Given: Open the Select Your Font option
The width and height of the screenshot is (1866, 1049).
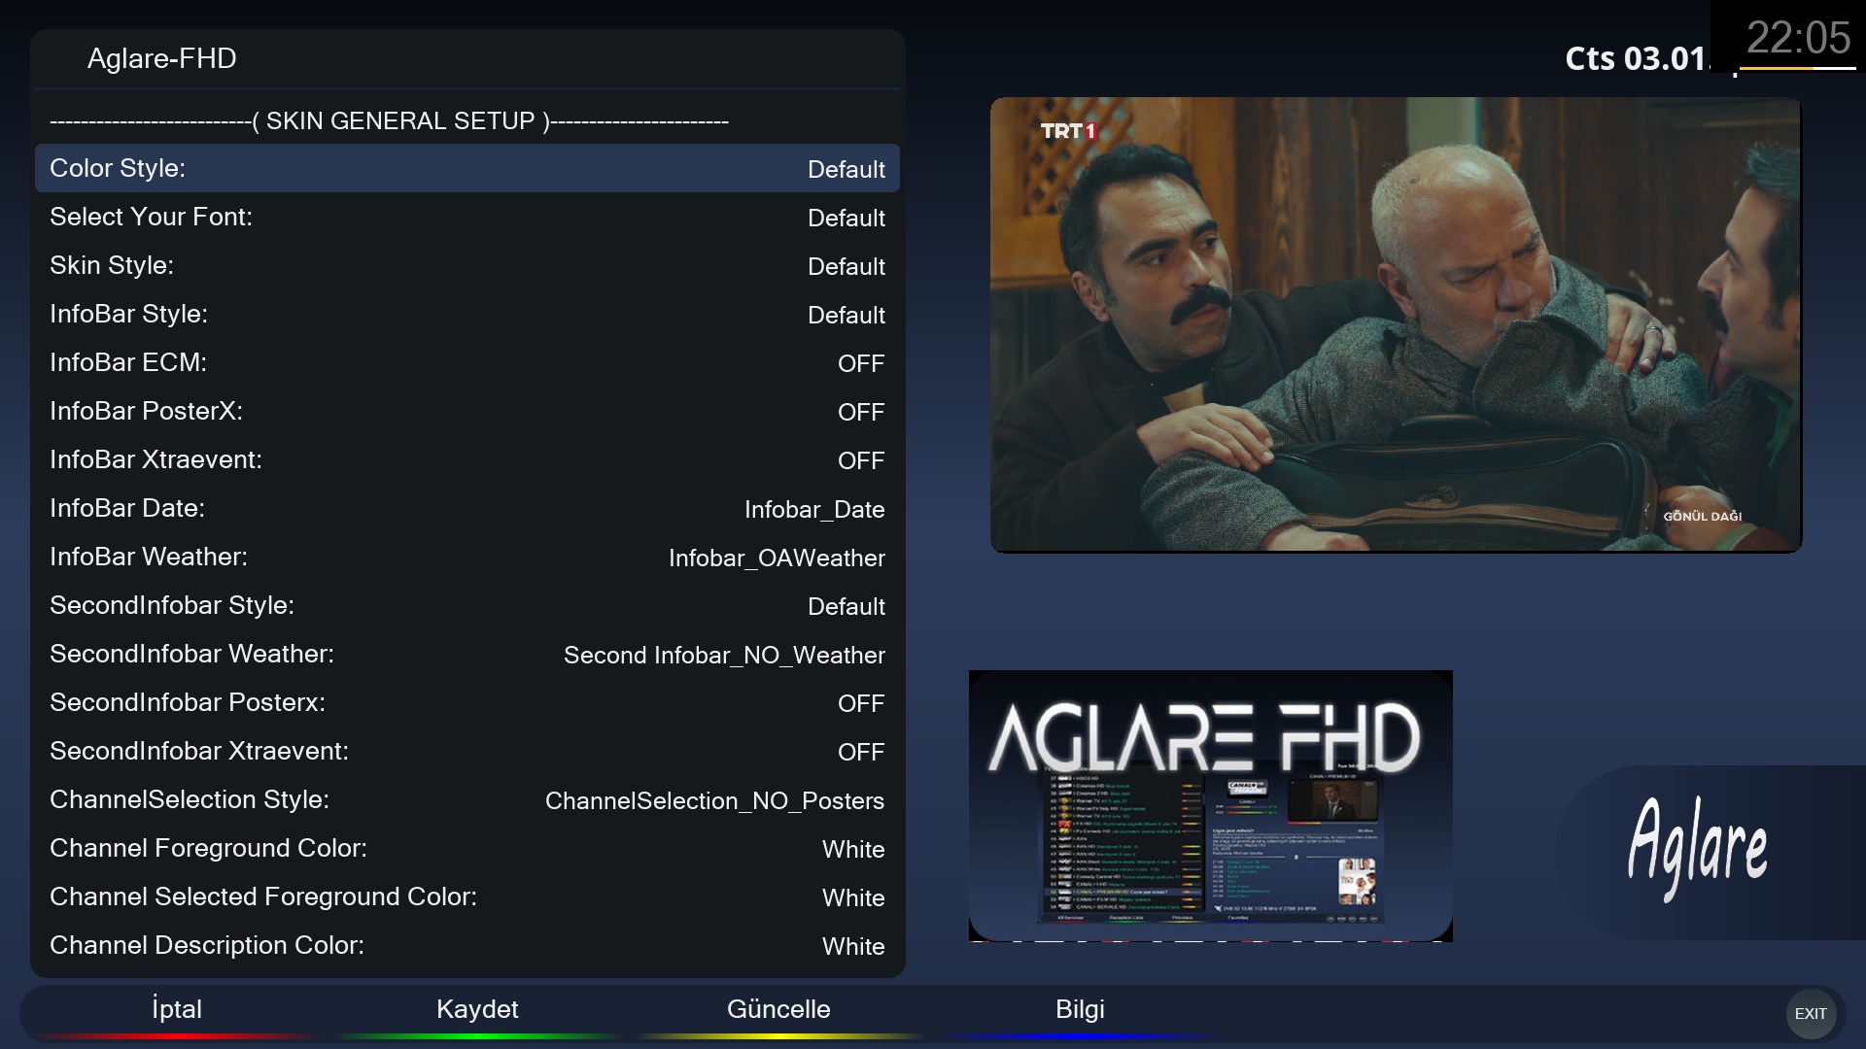Looking at the screenshot, I should tap(467, 217).
